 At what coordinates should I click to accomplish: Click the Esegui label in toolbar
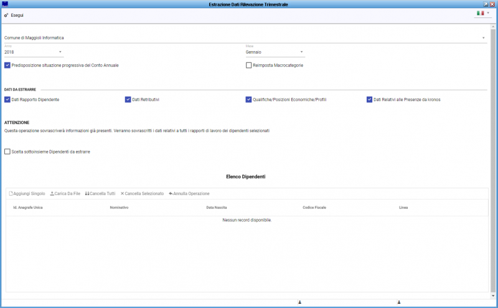[17, 15]
